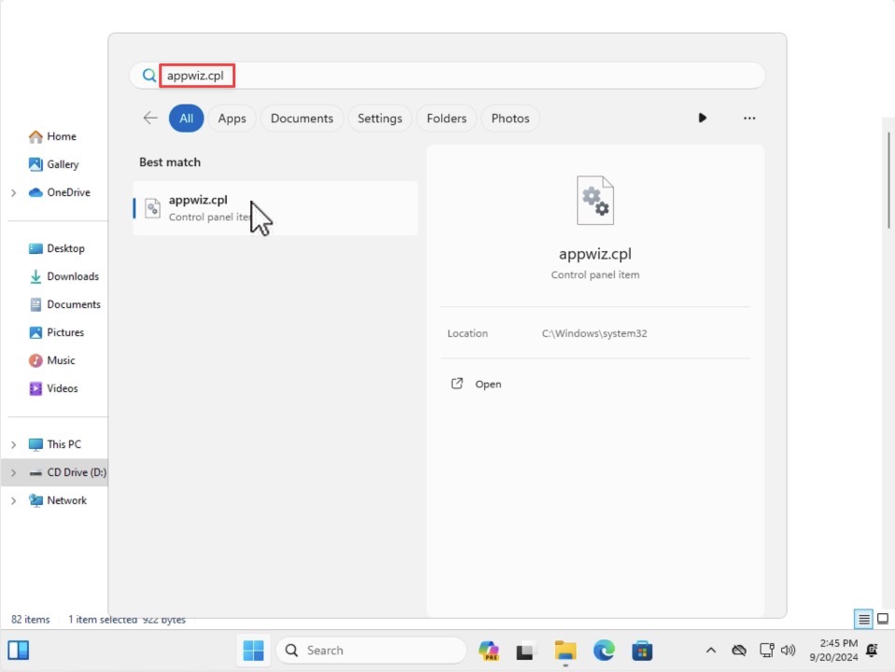895x672 pixels.
Task: Click the search box containing appwiz.cpl
Action: (447, 76)
